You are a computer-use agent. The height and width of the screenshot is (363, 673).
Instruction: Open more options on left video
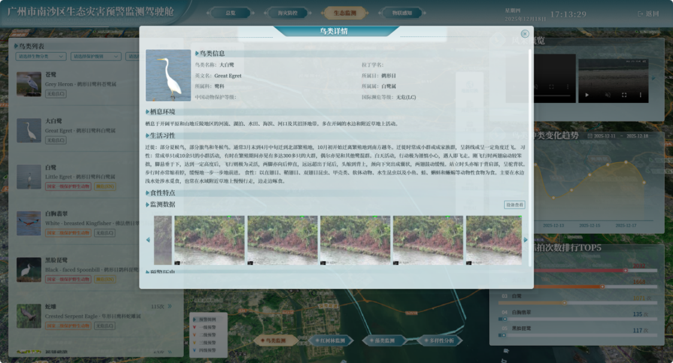[568, 87]
